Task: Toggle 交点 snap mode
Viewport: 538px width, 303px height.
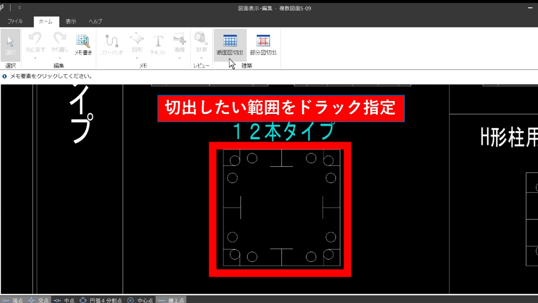Action: (x=39, y=300)
